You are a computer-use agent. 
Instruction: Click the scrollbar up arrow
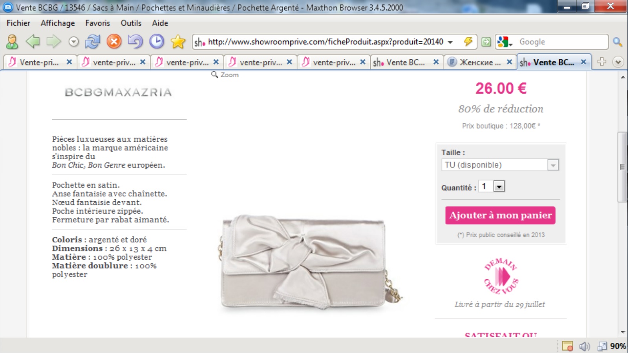point(623,77)
